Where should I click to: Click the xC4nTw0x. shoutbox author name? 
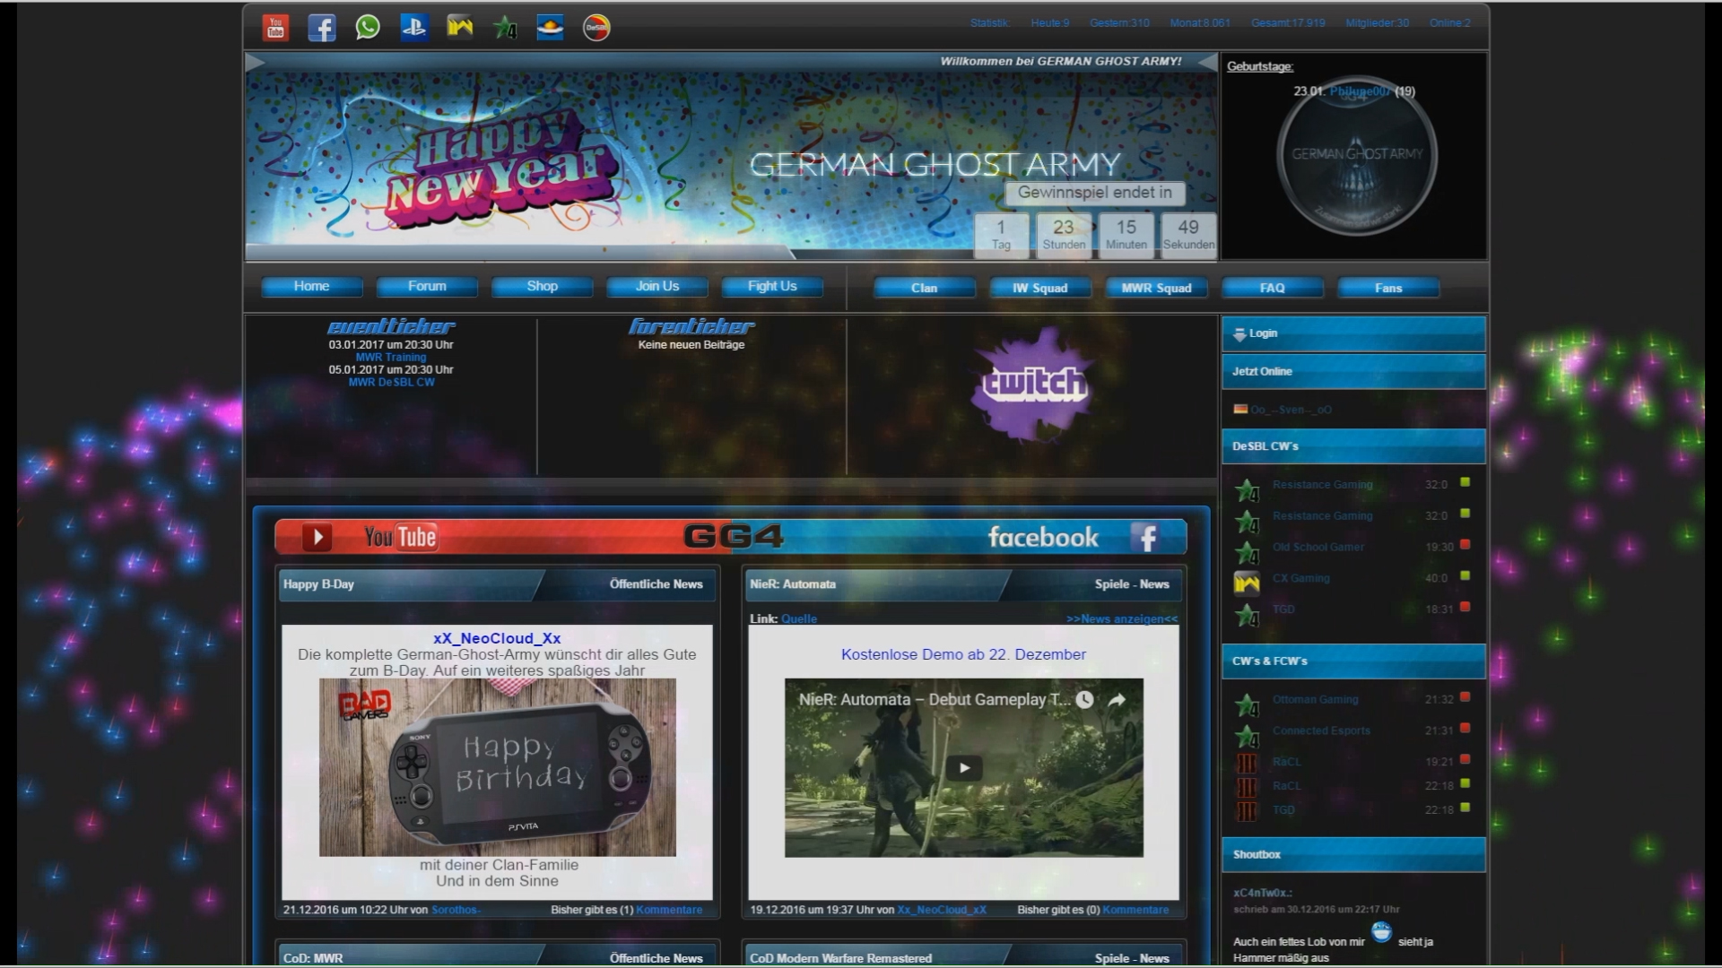pyautogui.click(x=1262, y=893)
